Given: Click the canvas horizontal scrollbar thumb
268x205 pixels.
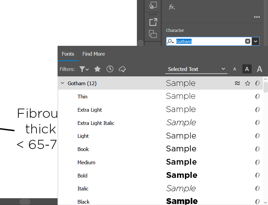Looking at the screenshot, I should (x=25, y=202).
